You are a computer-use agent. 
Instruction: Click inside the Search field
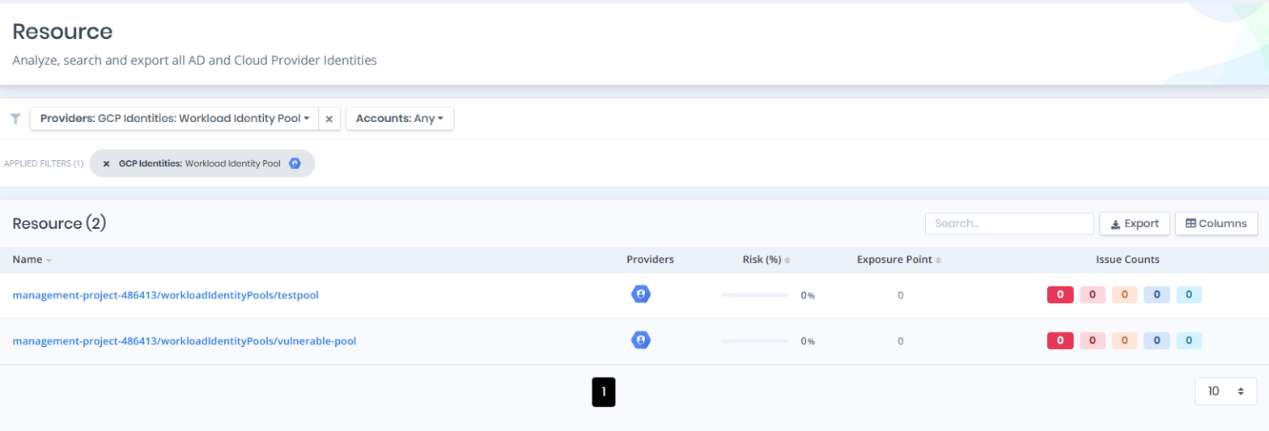click(1009, 224)
